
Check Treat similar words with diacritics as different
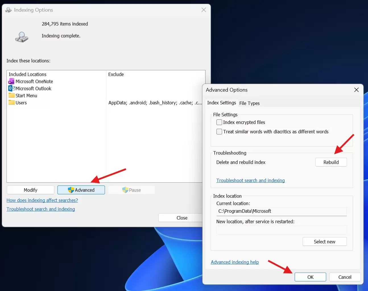219,132
